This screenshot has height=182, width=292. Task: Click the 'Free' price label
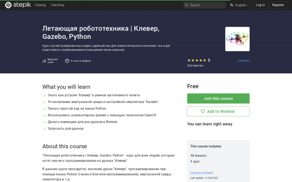click(x=193, y=86)
